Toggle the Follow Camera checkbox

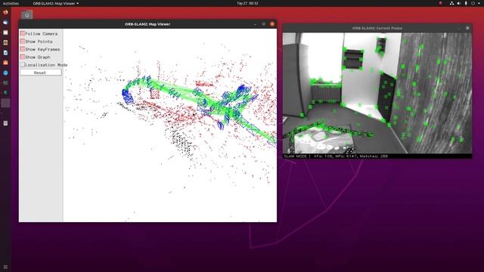coord(23,33)
